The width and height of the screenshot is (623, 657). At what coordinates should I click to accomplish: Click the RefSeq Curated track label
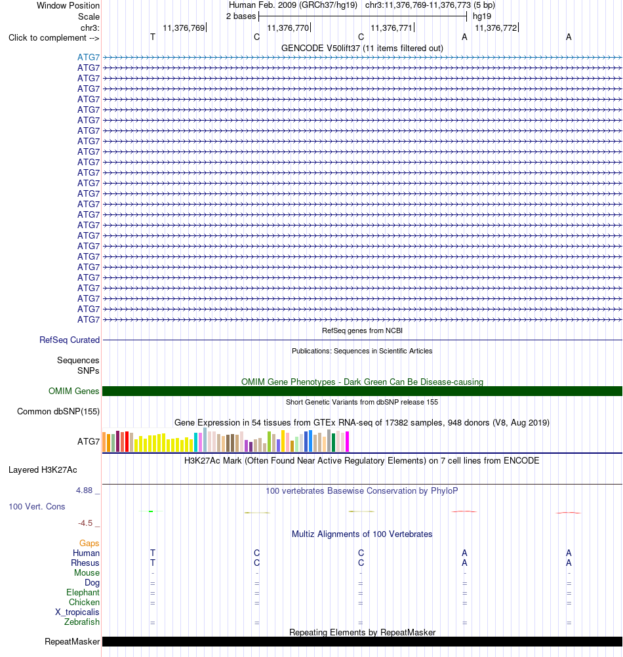tap(70, 340)
